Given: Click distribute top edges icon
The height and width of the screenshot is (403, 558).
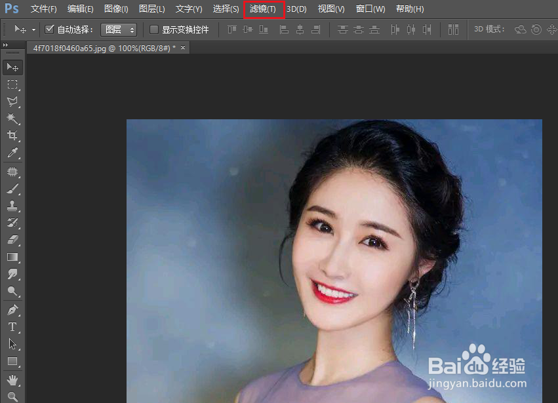Looking at the screenshot, I should pos(343,29).
